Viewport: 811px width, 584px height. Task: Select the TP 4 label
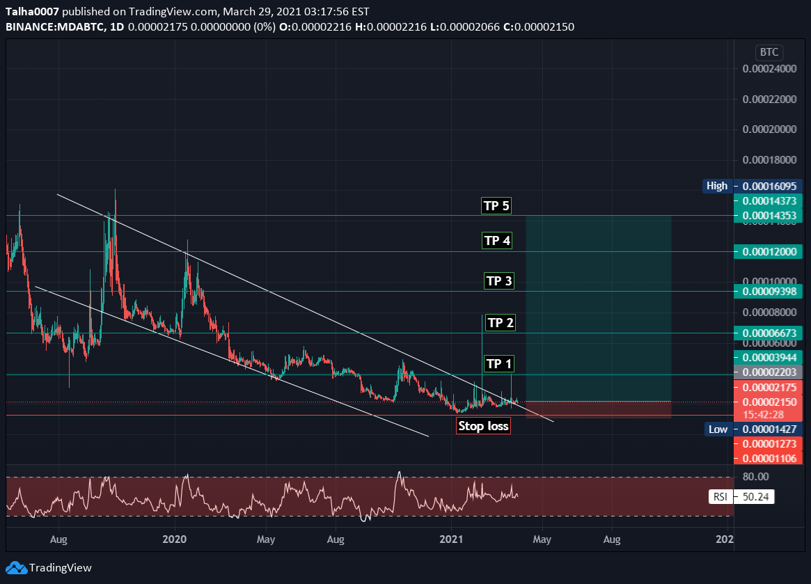pyautogui.click(x=497, y=241)
